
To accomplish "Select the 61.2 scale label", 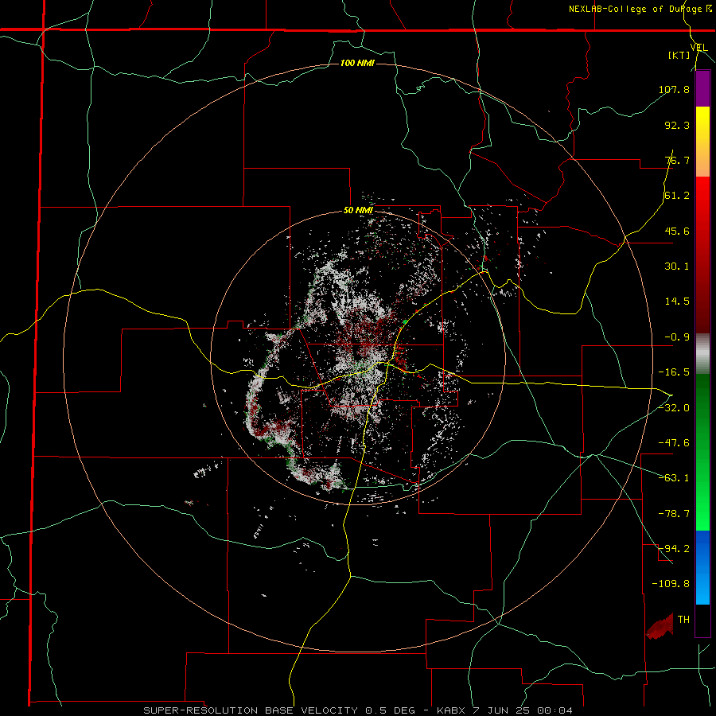I will pyautogui.click(x=677, y=196).
